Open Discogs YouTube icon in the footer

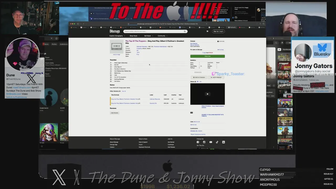coord(211,142)
